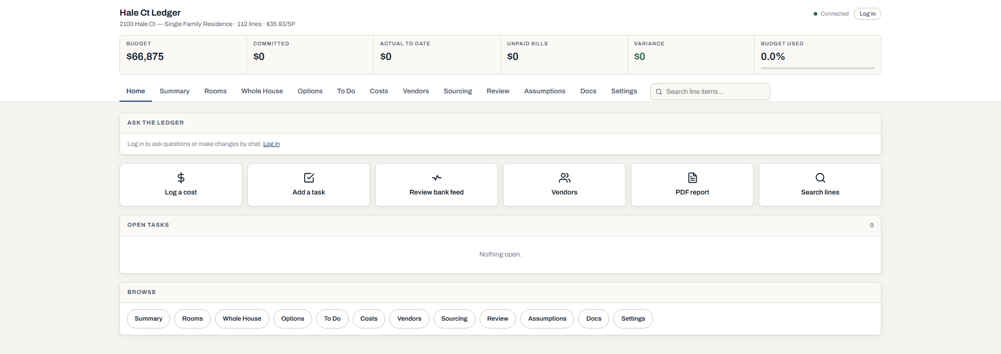Click the Vendors pill under Browse
Viewport: 1001px width, 354px height.
[409, 319]
